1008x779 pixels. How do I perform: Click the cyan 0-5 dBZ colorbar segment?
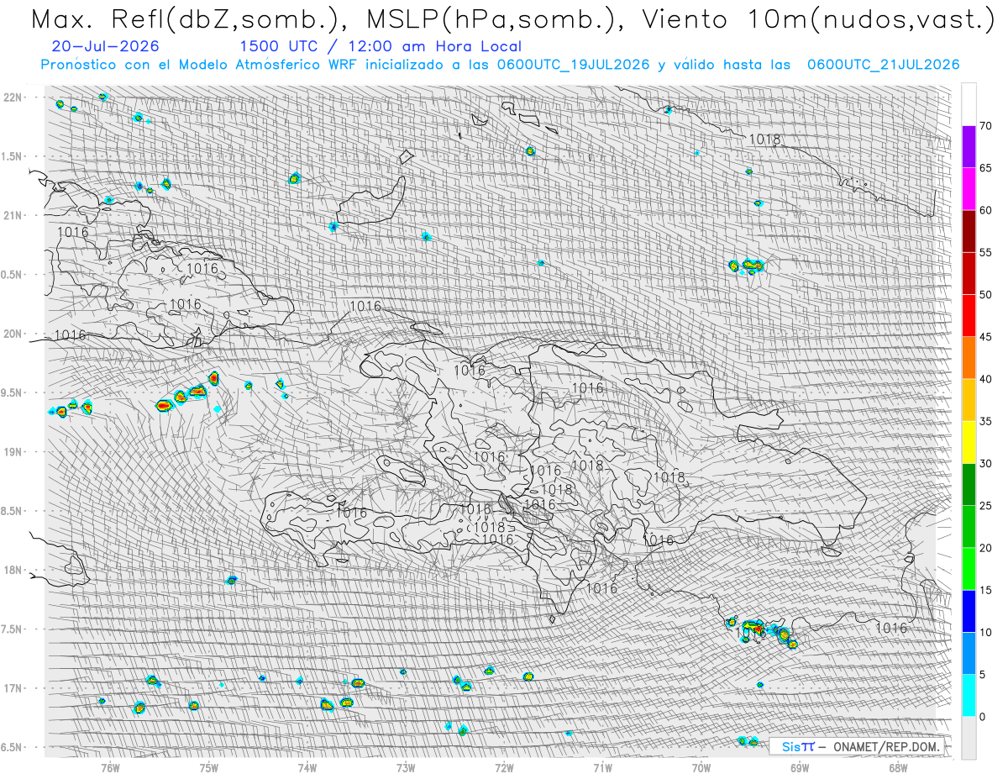(969, 696)
